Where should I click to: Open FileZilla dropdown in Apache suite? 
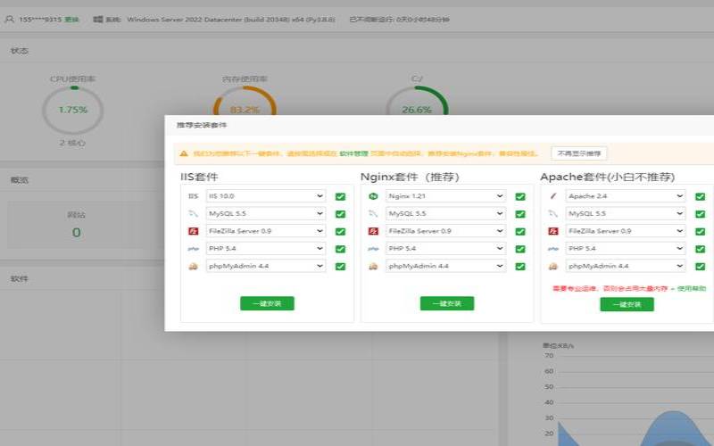coord(626,231)
